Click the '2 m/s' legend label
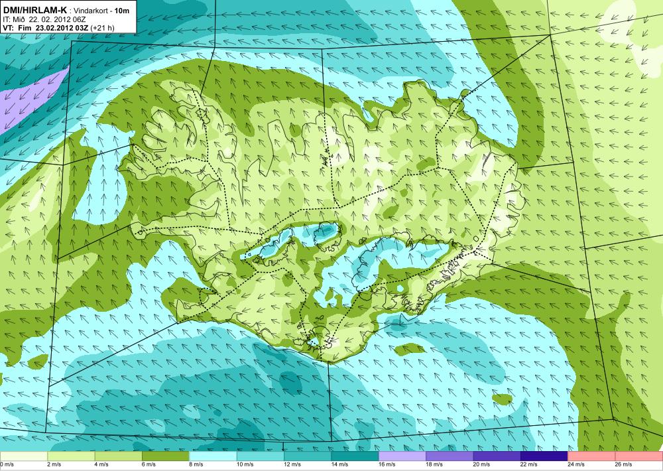This screenshot has height=471, width=663. pyautogui.click(x=54, y=464)
